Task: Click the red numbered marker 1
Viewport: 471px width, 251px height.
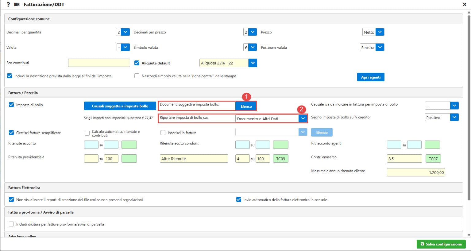Action: click(246, 97)
